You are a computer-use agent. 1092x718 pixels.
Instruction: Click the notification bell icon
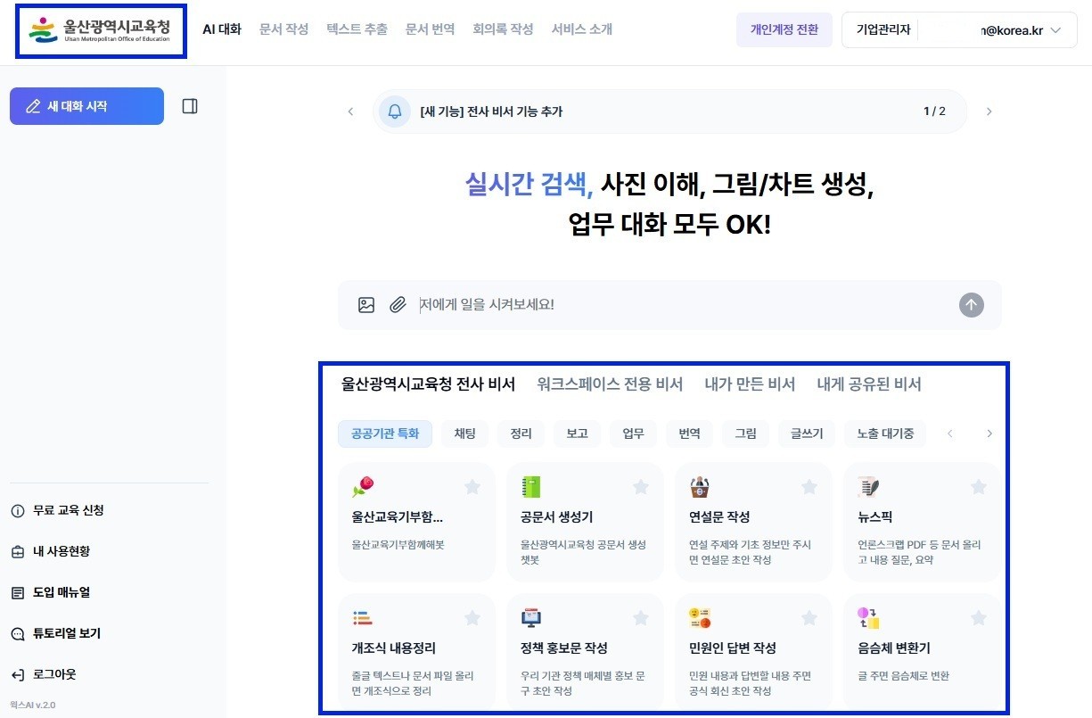(395, 111)
